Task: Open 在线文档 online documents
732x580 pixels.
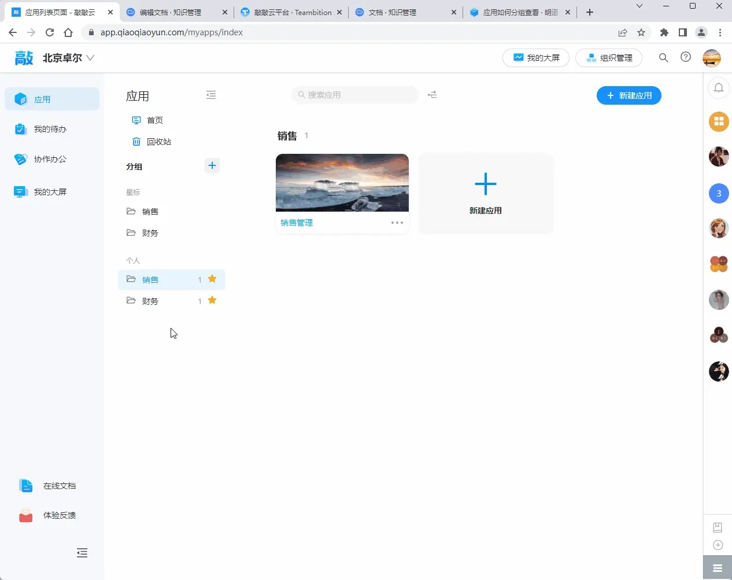Action: [60, 486]
